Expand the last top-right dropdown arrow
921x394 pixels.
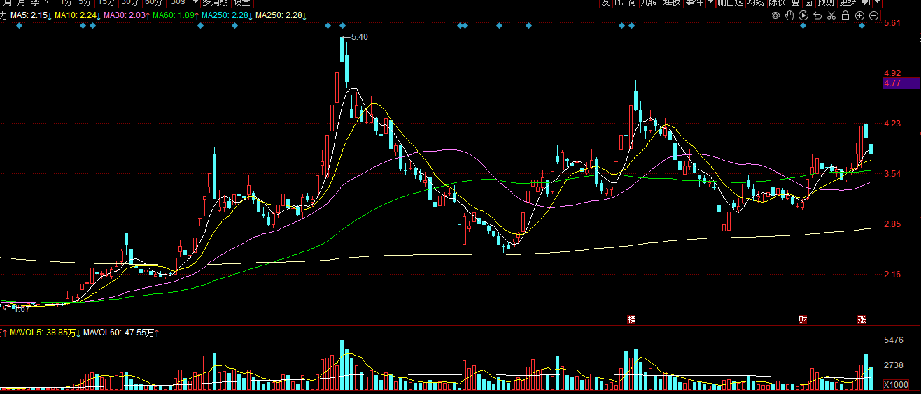[x=876, y=3]
